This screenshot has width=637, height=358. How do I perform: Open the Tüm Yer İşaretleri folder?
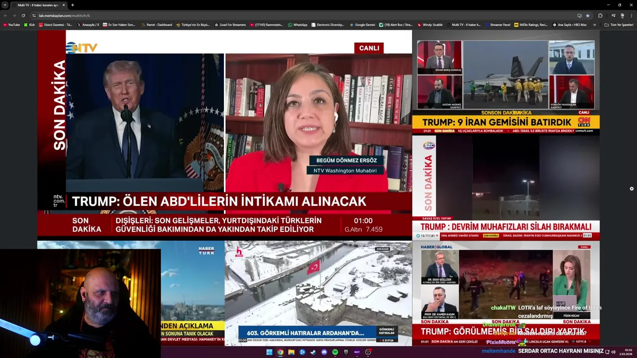[x=619, y=24]
